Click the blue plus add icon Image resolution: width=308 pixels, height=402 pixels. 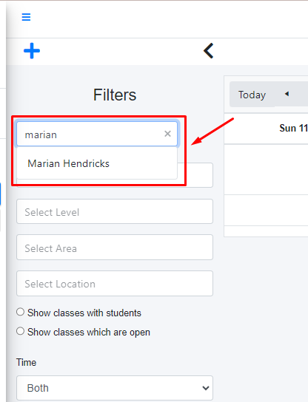coord(32,51)
